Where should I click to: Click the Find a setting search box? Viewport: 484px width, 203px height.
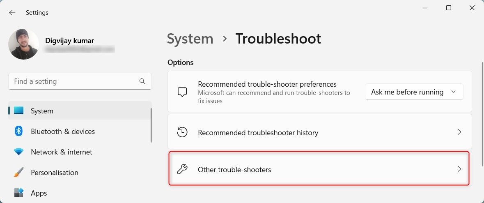point(74,81)
